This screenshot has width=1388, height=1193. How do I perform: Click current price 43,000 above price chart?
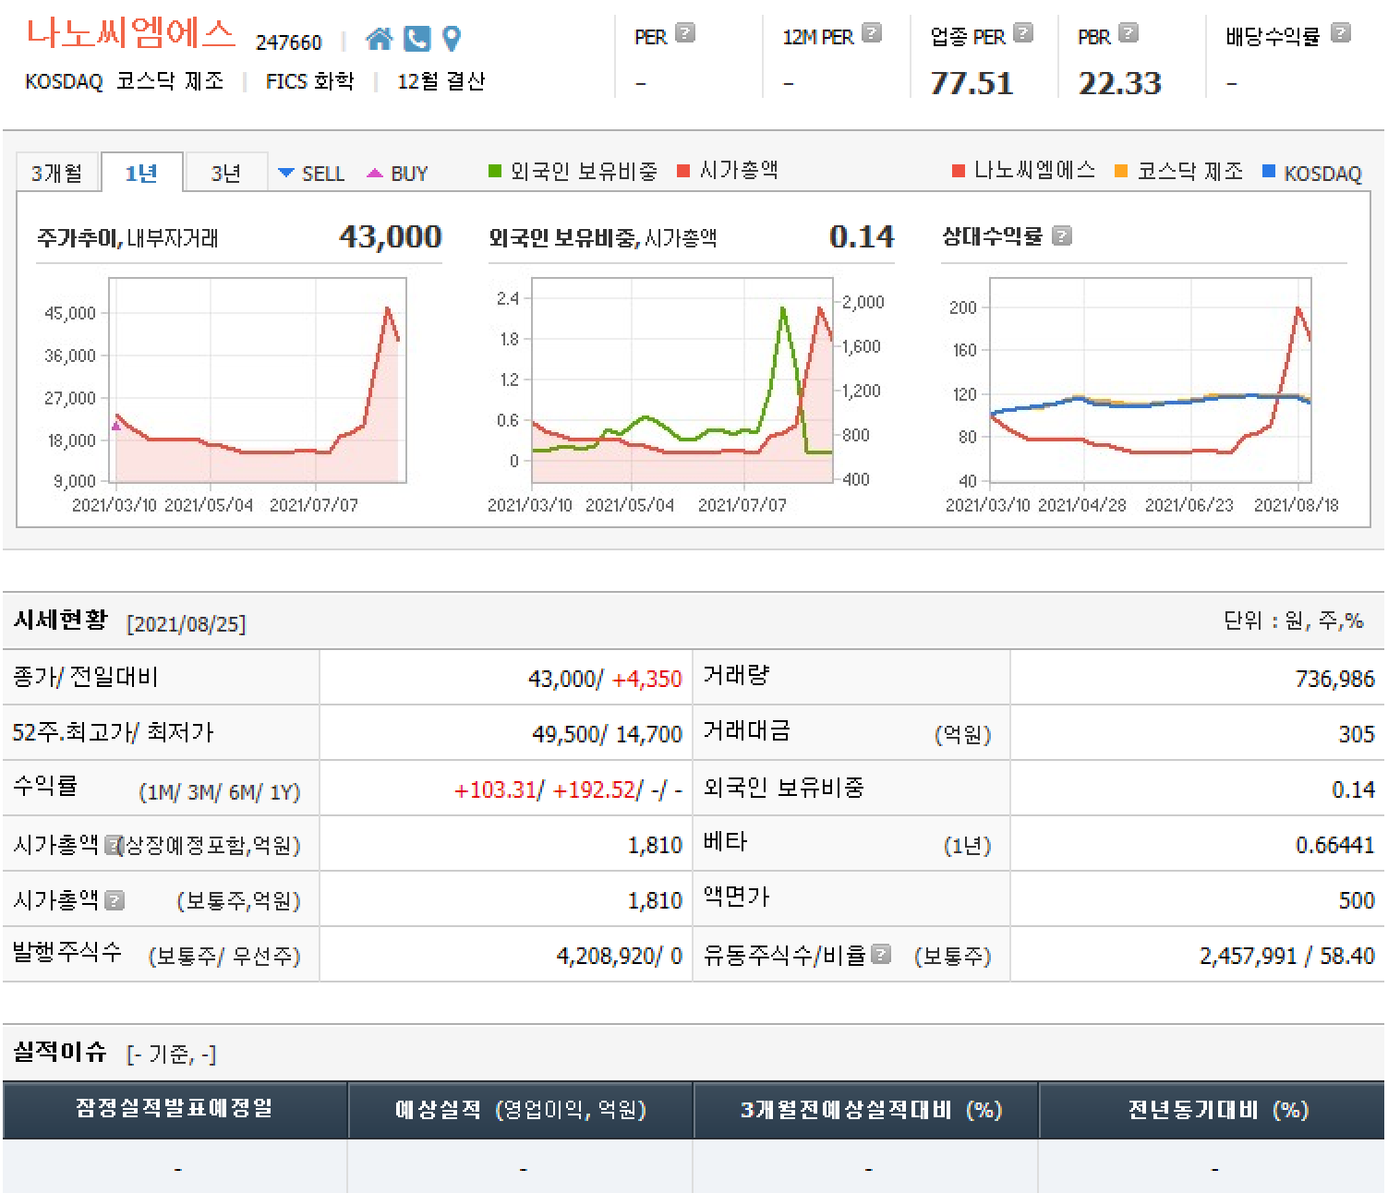click(391, 236)
